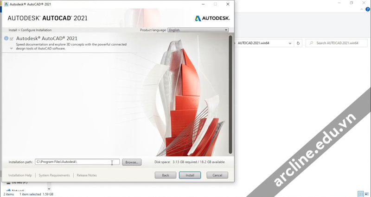Switch to large icons view in Explorer
Image resolution: width=371 pixels, height=197 pixels.
[x=367, y=194]
